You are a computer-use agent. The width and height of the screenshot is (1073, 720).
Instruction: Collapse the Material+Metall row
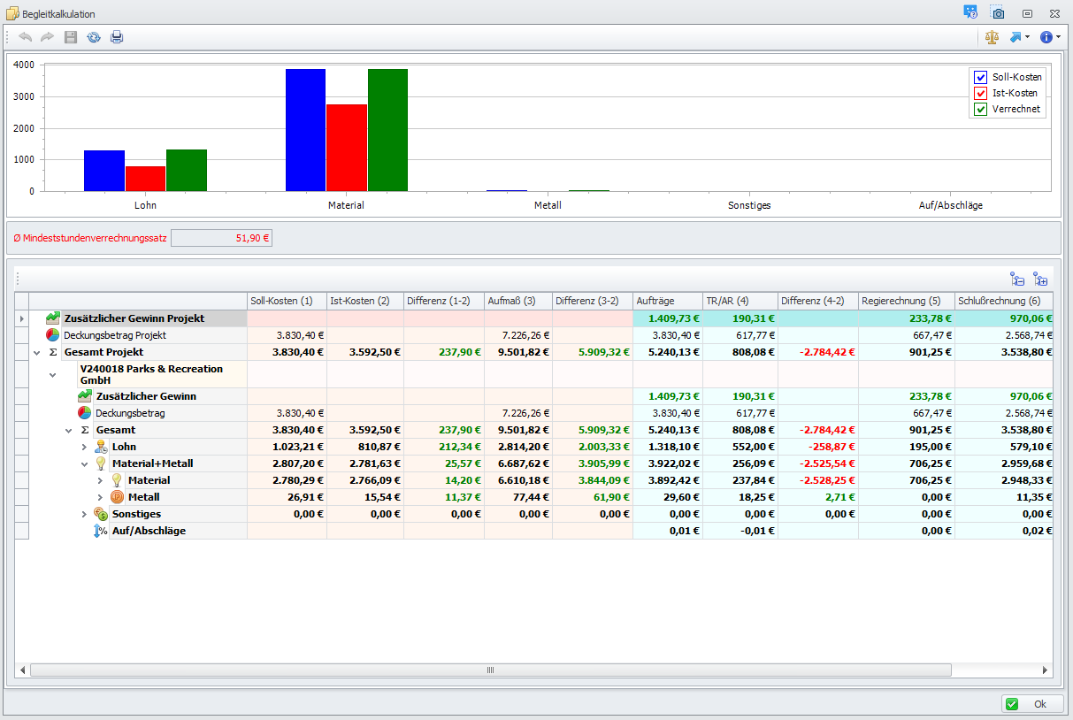click(85, 463)
